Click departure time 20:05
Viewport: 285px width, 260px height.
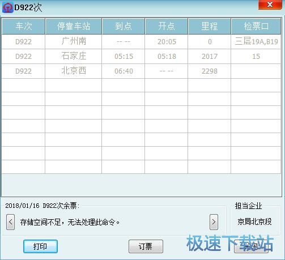[x=167, y=41]
